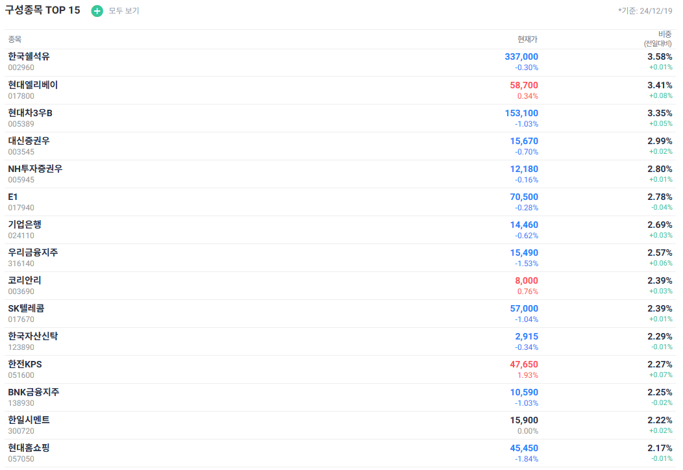Click weight 2.27% for 한전KPS
Screen dimensions: 683x470
[660, 364]
